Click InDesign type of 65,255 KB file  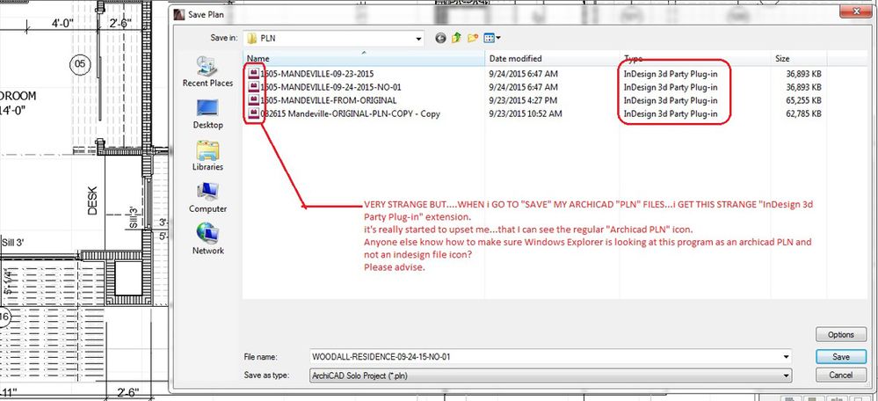tap(671, 100)
